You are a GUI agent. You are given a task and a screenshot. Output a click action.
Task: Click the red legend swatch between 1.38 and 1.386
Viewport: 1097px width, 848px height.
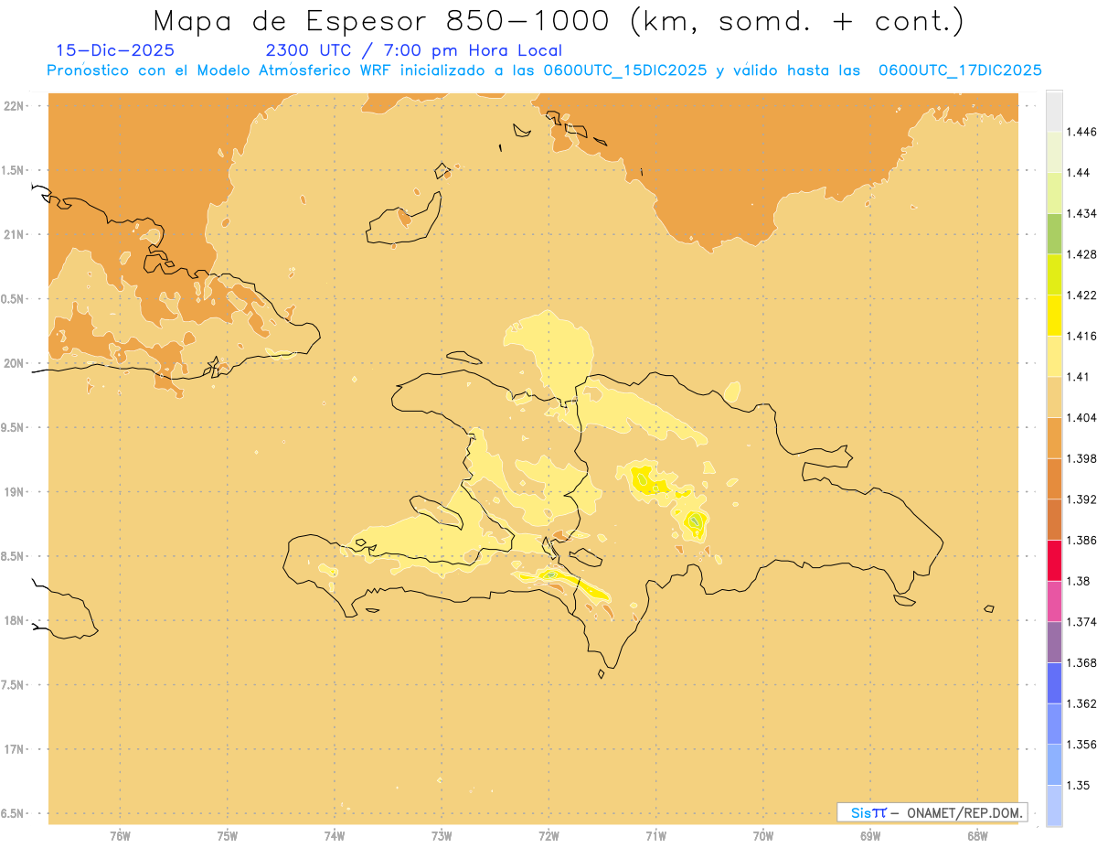[1054, 561]
